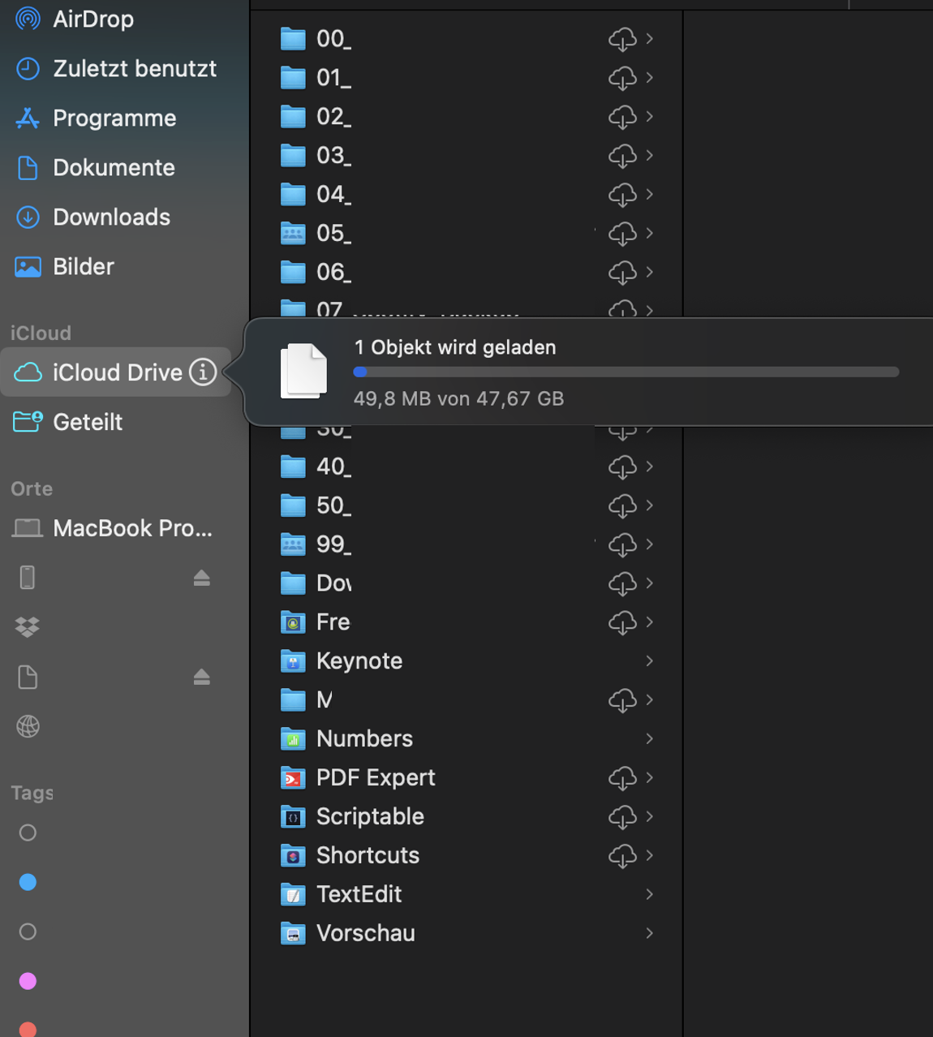The height and width of the screenshot is (1037, 933).
Task: Expand the 00_ folder chevron
Action: [649, 38]
